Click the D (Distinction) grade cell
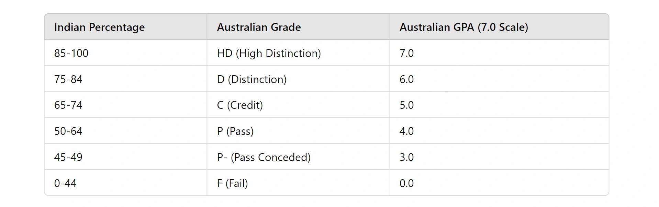 click(x=252, y=79)
